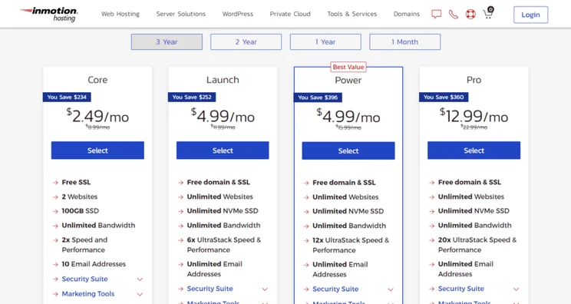Open the shopping cart icon

(488, 13)
